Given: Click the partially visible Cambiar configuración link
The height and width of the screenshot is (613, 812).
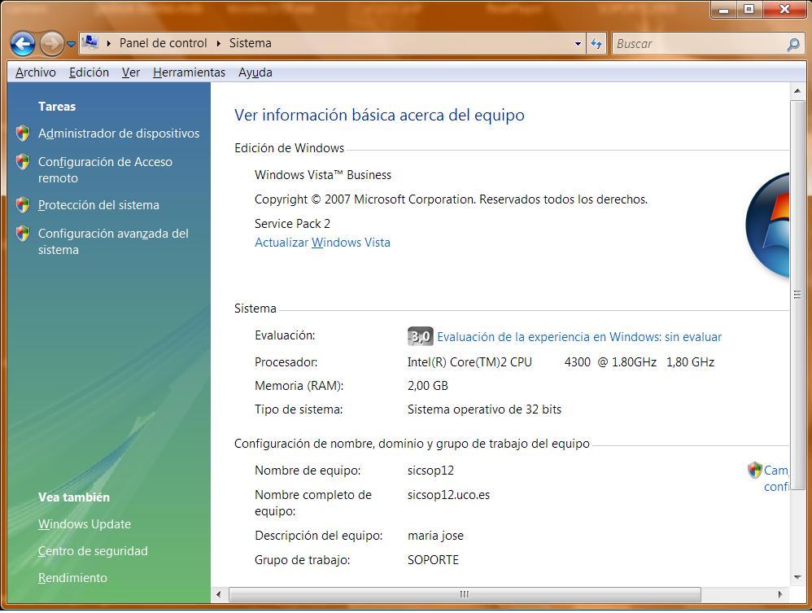Looking at the screenshot, I should click(x=776, y=478).
